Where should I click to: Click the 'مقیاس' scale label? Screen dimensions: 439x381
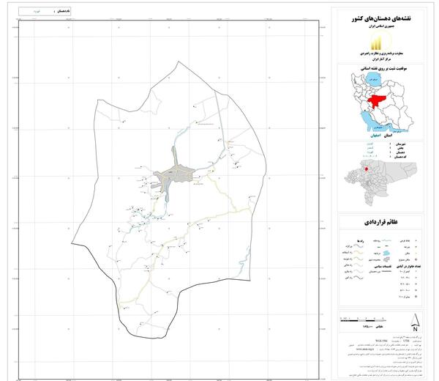pos(379,327)
